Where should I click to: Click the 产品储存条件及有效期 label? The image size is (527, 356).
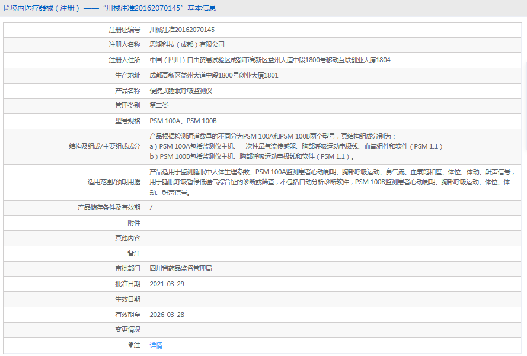[109, 207]
